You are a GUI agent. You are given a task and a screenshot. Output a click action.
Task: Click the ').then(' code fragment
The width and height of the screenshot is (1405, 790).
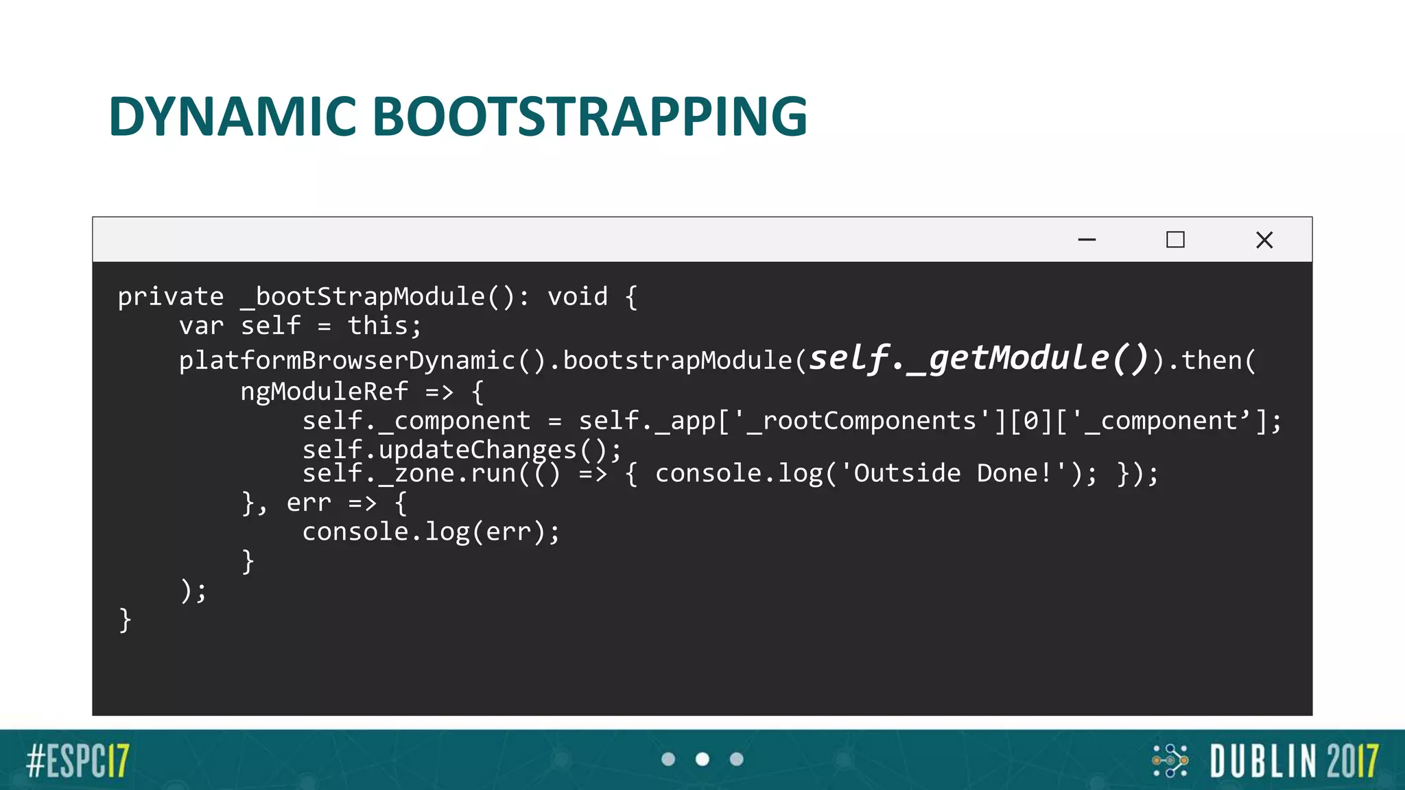point(1204,361)
